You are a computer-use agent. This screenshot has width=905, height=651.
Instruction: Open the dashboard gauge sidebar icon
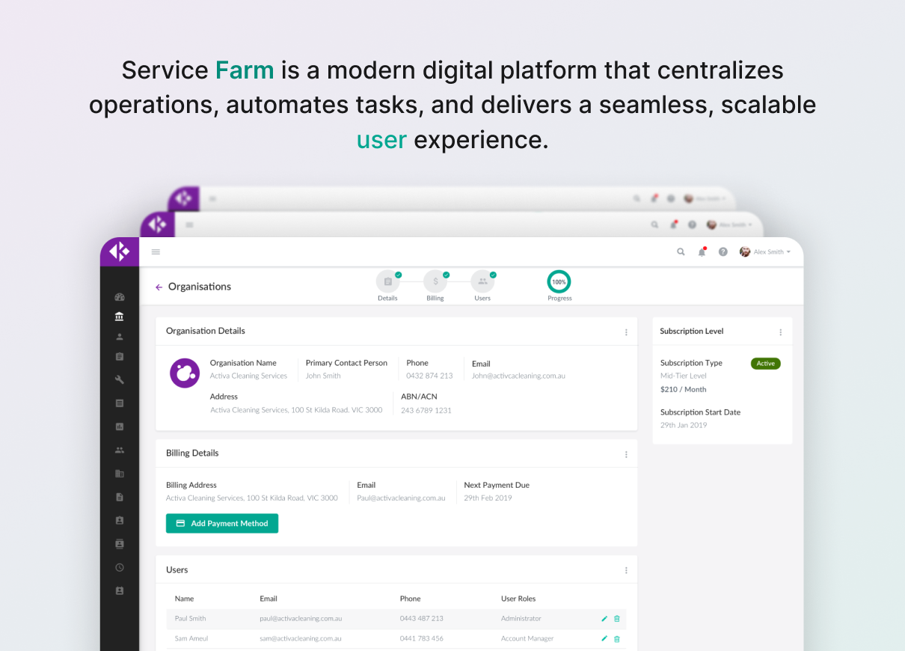120,297
